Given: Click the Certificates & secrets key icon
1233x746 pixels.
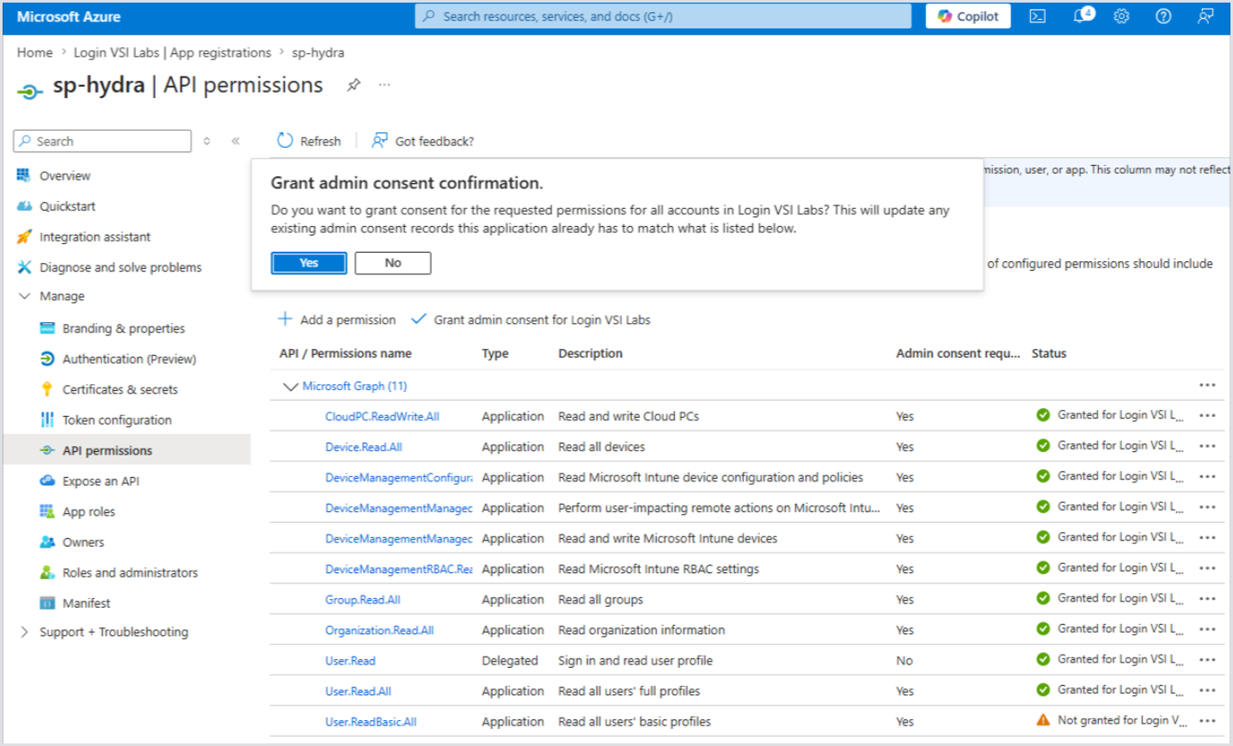Looking at the screenshot, I should click(x=47, y=389).
